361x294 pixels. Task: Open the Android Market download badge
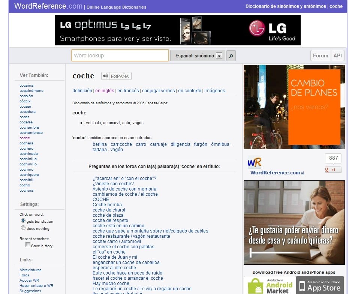[x=270, y=285]
